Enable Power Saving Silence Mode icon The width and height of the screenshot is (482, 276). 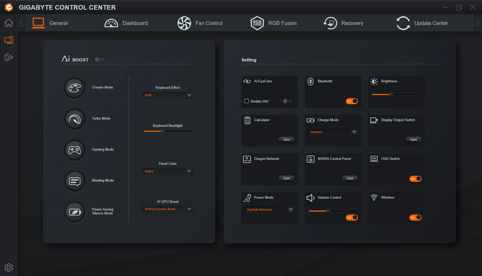(x=75, y=212)
